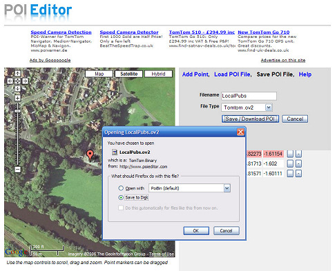Open Speed Camera Detector ad link

point(129,32)
